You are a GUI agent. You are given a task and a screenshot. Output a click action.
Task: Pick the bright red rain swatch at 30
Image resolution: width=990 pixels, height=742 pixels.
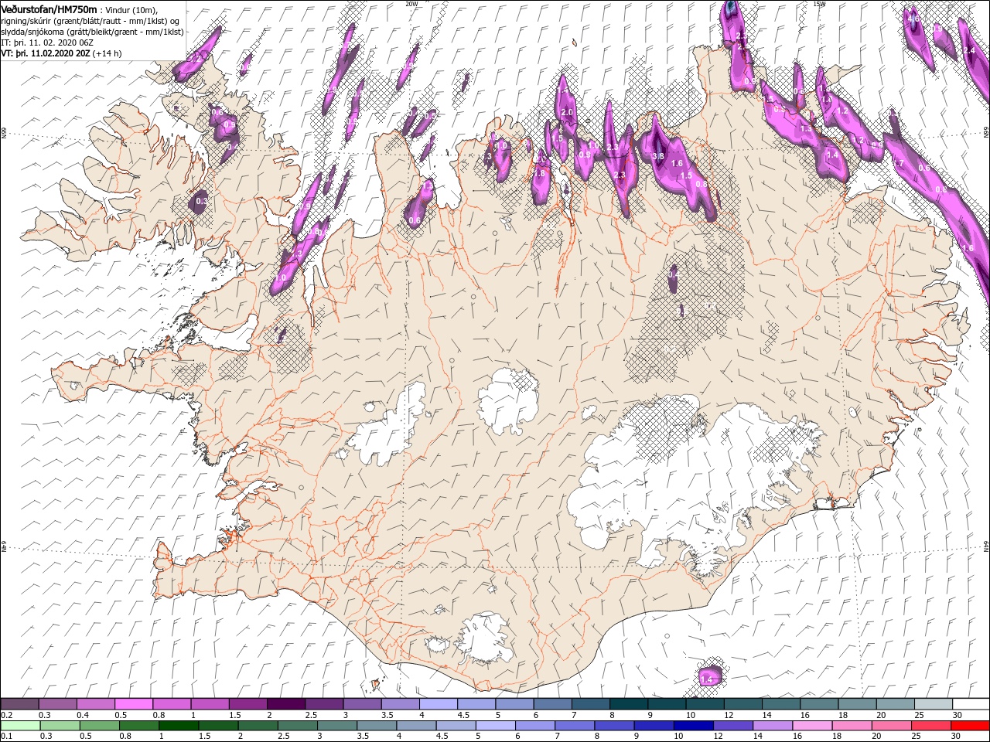pos(971,725)
